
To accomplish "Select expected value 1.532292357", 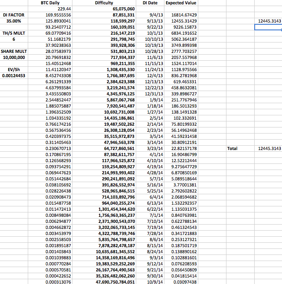I will point(181,203).
